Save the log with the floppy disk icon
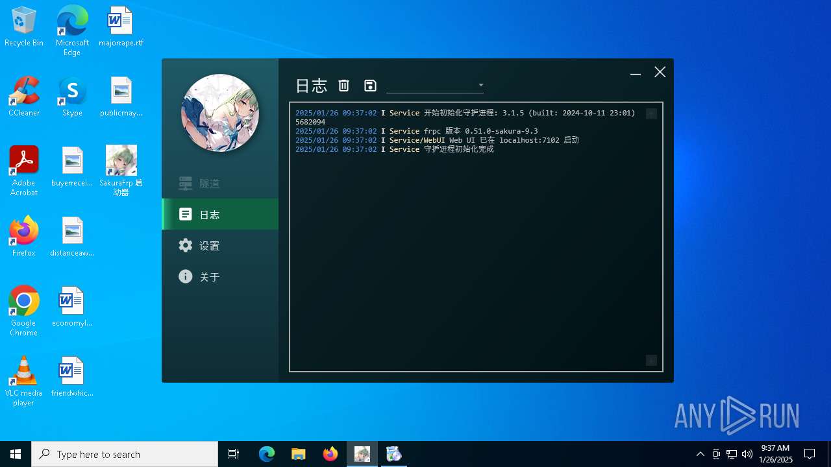 [x=370, y=86]
